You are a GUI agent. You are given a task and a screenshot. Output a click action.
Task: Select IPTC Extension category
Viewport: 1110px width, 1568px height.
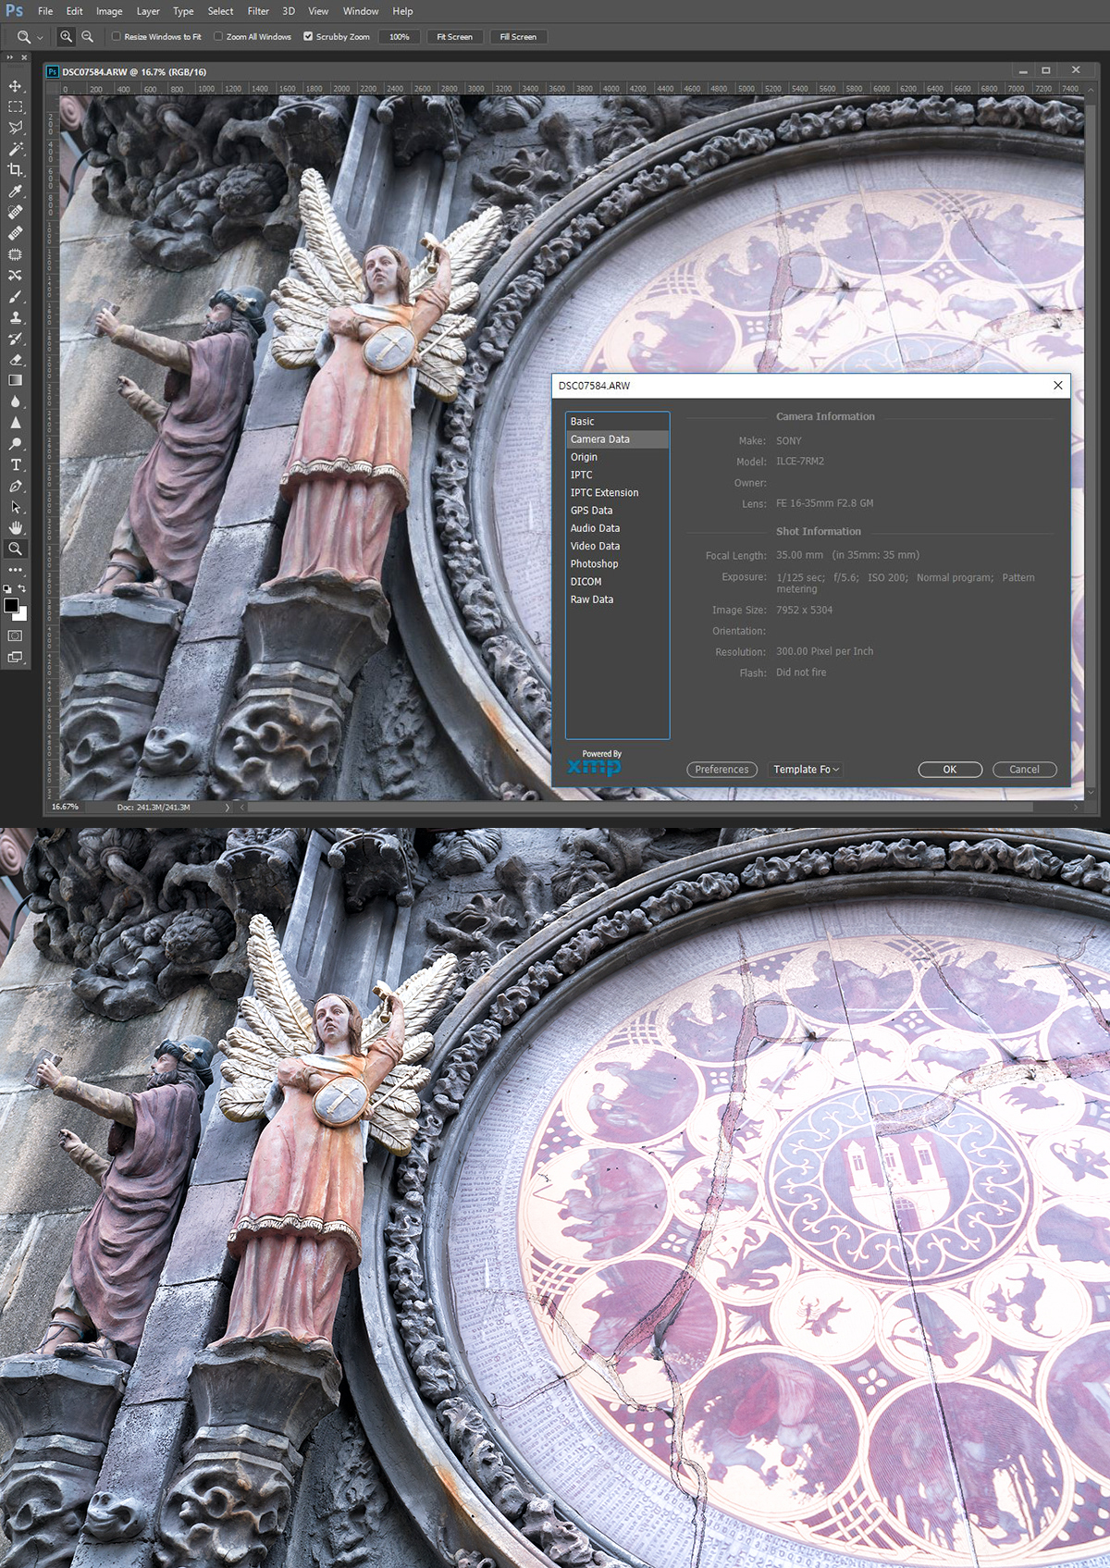coord(617,493)
